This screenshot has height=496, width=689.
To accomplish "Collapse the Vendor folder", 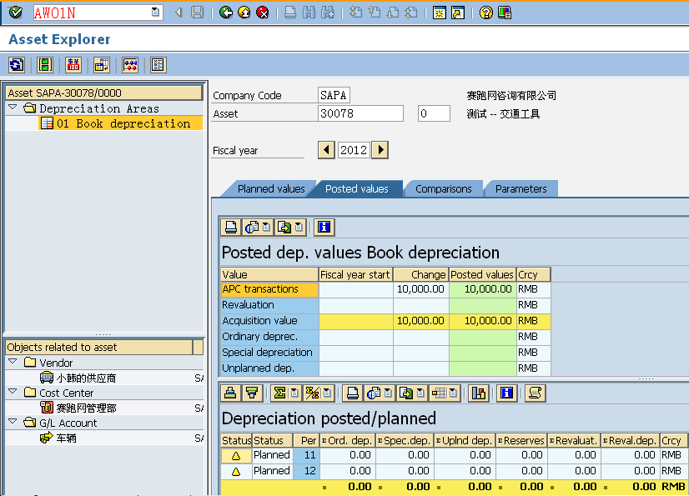I will click(13, 361).
